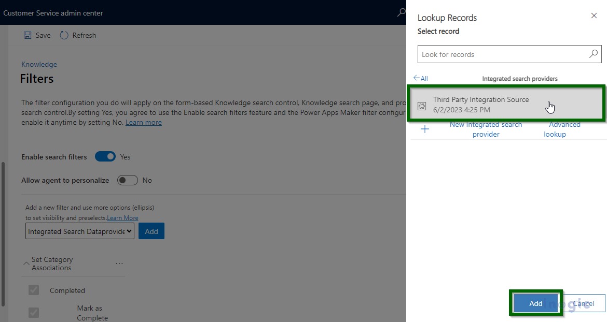Click the Customer Service admin center title
This screenshot has width=607, height=322.
(x=53, y=13)
